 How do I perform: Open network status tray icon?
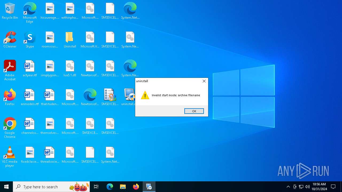pos(301,187)
